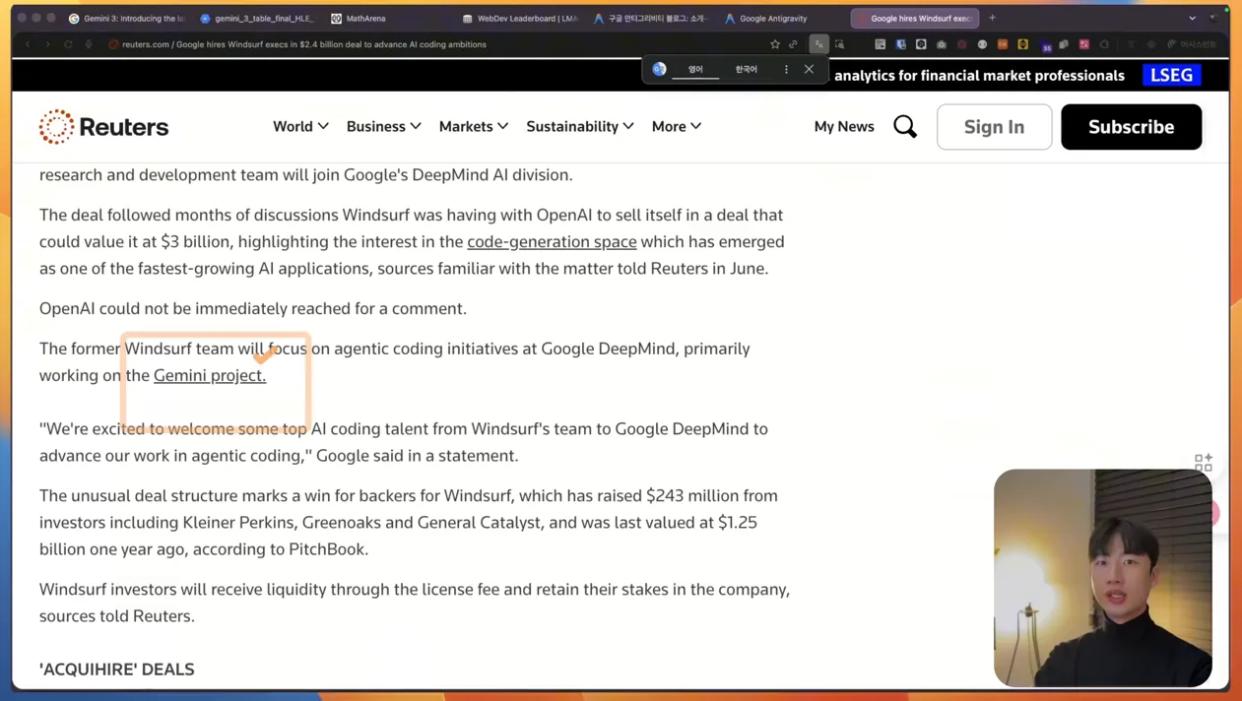Image resolution: width=1242 pixels, height=701 pixels.
Task: Expand the More menu
Action: [677, 126]
